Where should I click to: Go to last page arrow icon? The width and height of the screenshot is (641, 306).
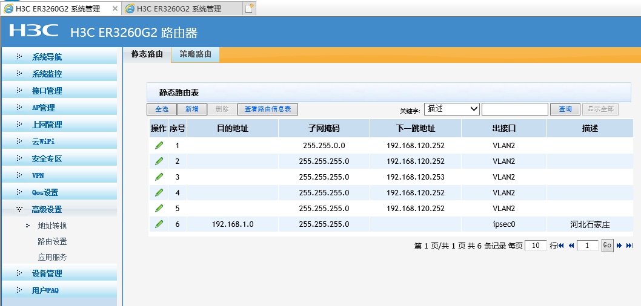coord(629,246)
